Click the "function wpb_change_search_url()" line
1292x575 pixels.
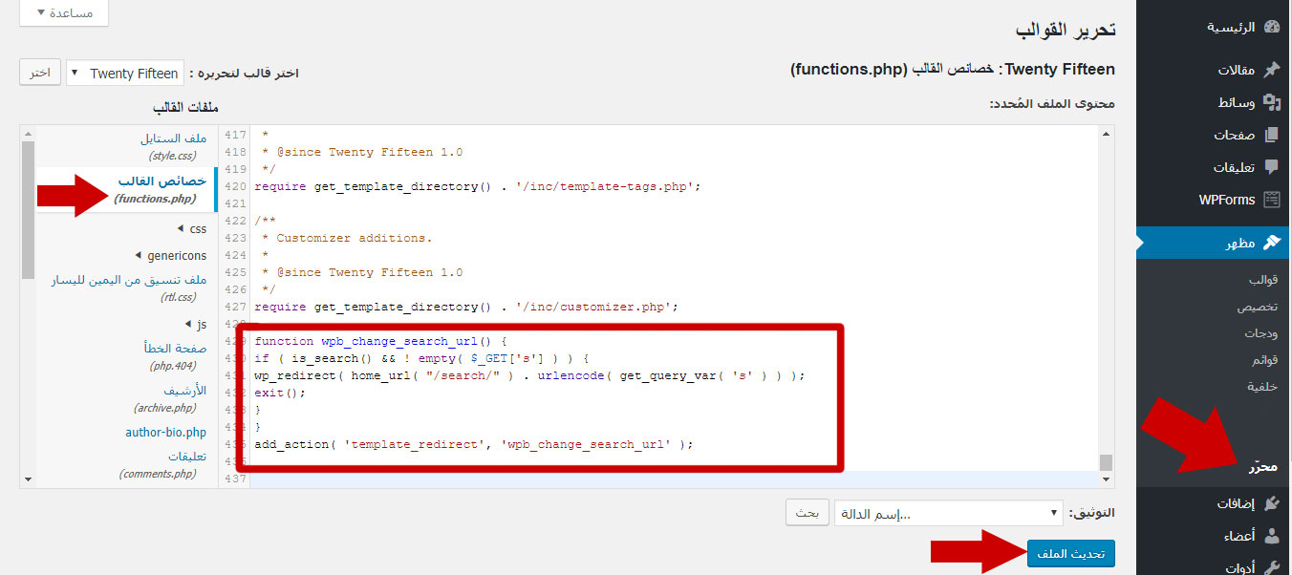point(380,341)
